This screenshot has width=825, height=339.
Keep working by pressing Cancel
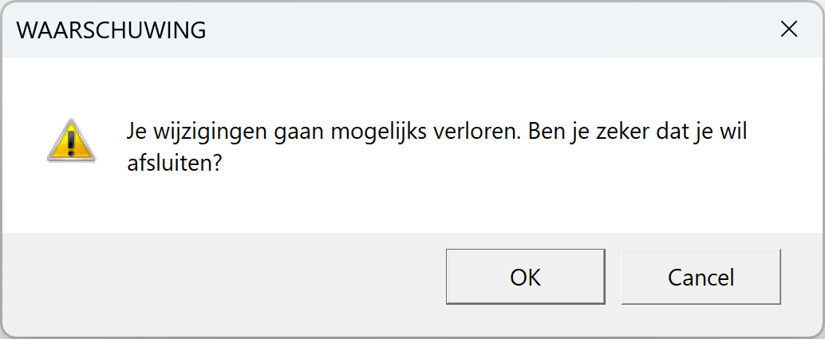click(x=701, y=277)
